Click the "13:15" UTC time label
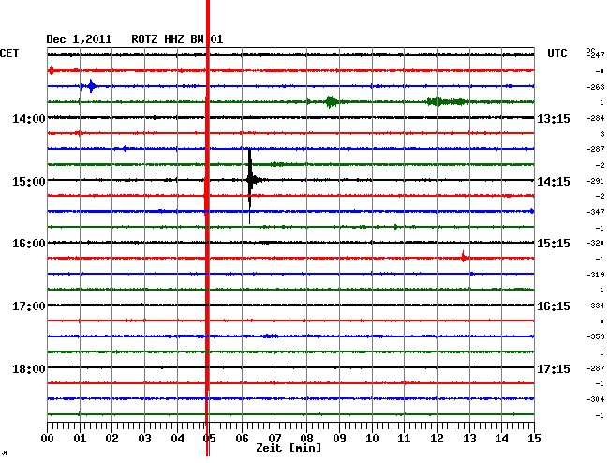 click(x=554, y=118)
